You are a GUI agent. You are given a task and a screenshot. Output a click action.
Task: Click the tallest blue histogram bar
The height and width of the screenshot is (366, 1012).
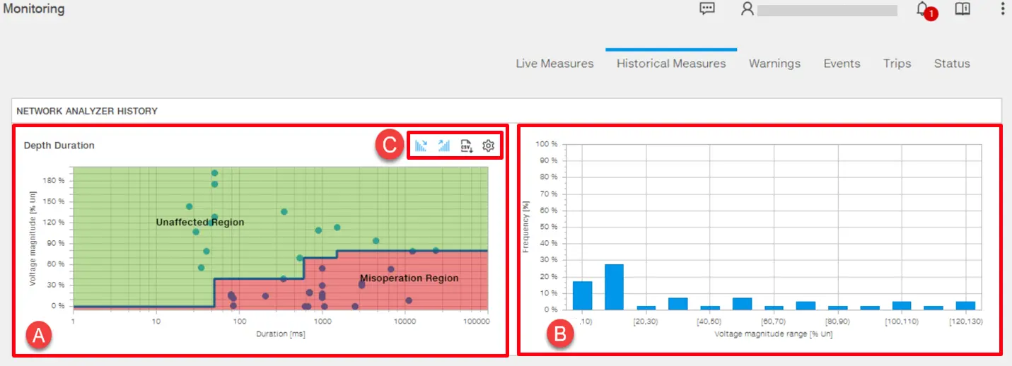point(614,287)
